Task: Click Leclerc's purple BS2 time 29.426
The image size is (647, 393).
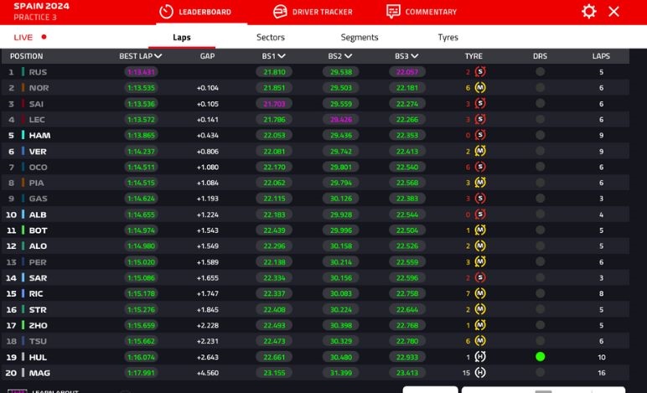Action: pyautogui.click(x=340, y=120)
